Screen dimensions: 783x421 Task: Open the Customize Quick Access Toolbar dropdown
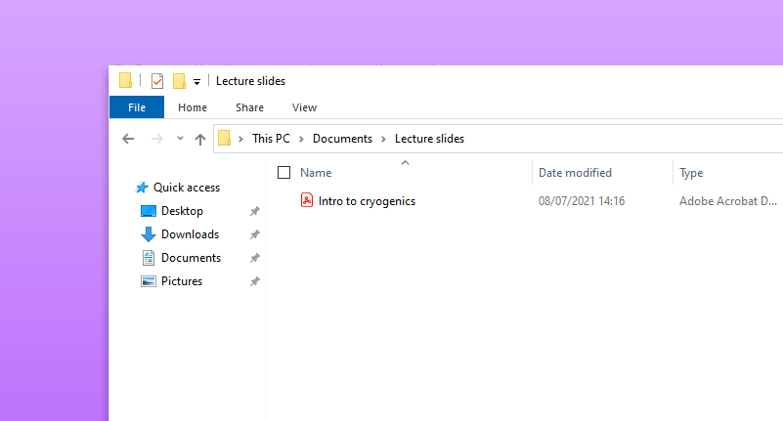coord(196,82)
